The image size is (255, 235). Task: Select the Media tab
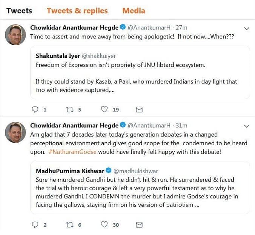tap(134, 11)
